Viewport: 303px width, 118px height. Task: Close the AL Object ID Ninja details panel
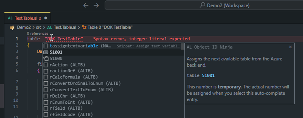pos(290,47)
